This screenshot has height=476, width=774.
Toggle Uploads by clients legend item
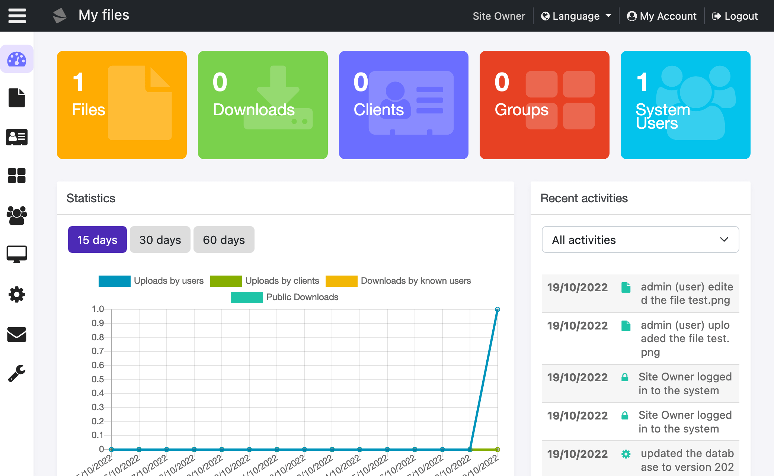(264, 281)
